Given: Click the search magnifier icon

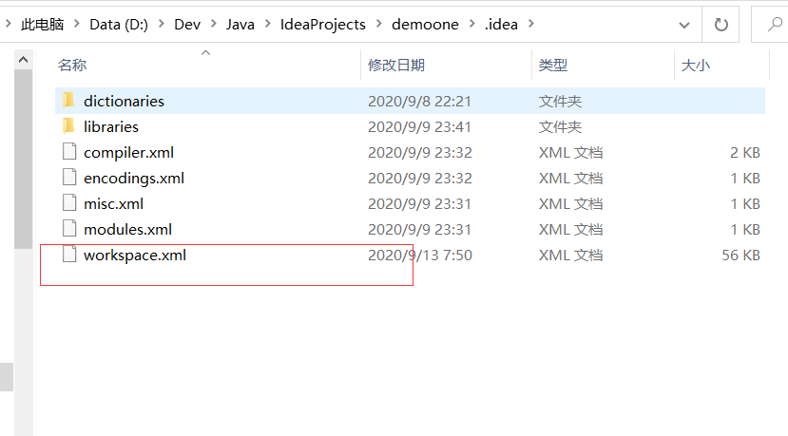Looking at the screenshot, I should (775, 24).
